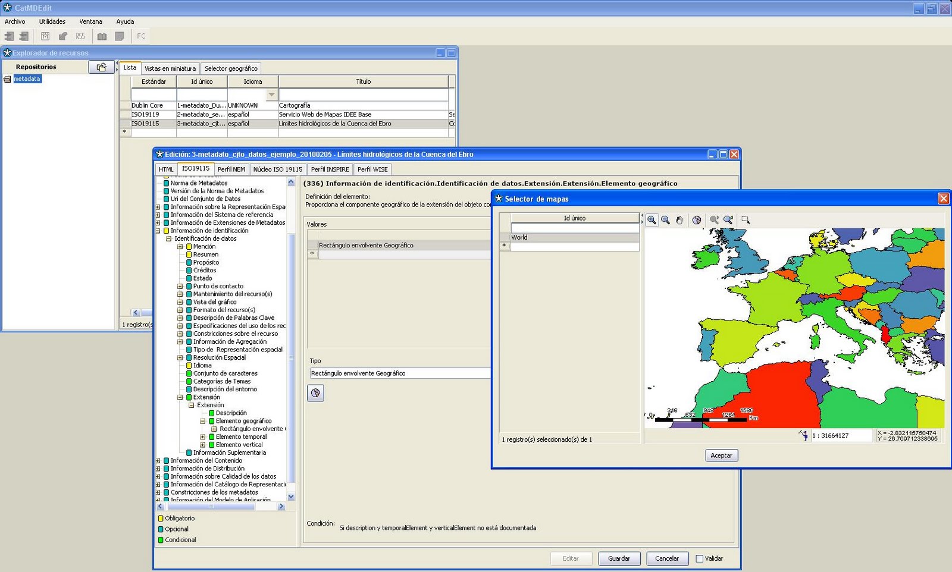Click the Guardar button
This screenshot has width=952, height=572.
point(619,559)
